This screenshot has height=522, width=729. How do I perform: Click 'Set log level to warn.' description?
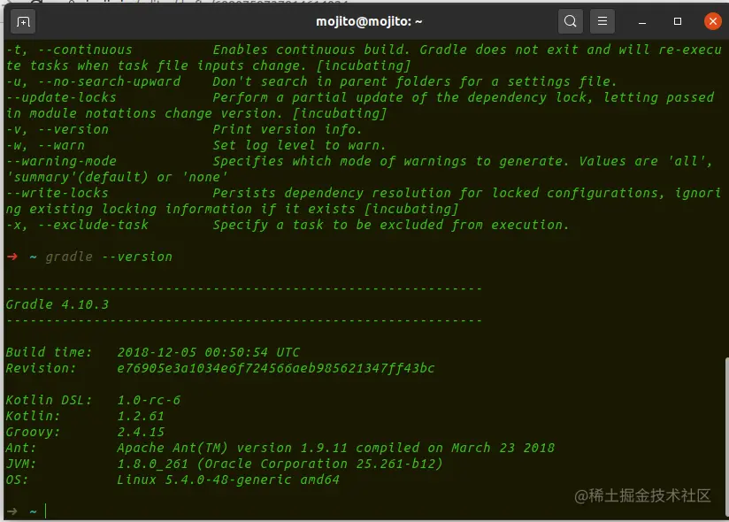point(299,145)
